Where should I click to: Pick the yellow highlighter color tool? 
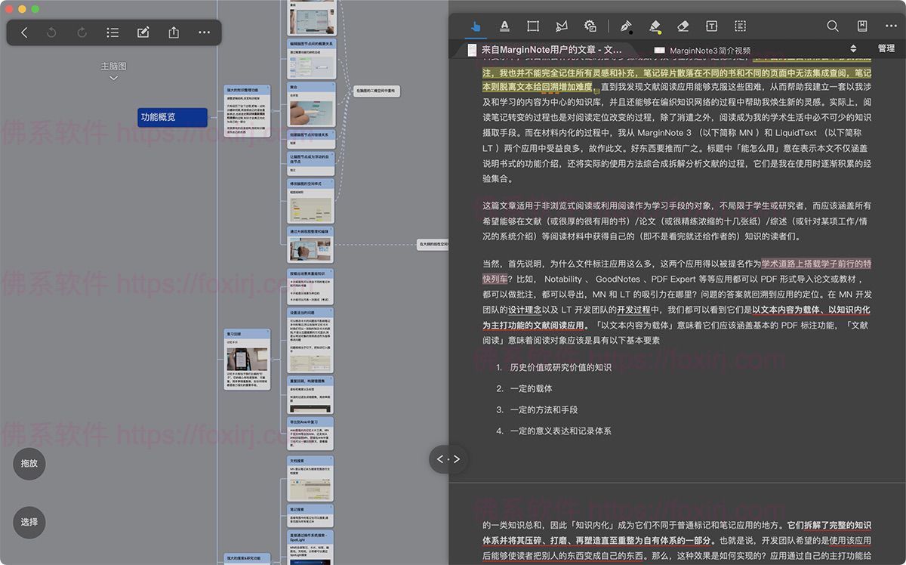click(x=655, y=26)
